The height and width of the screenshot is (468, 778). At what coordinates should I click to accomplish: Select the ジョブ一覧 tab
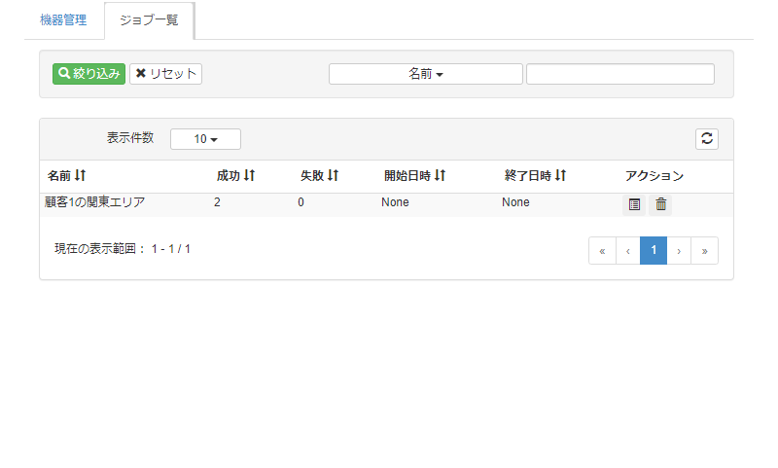coord(149,20)
